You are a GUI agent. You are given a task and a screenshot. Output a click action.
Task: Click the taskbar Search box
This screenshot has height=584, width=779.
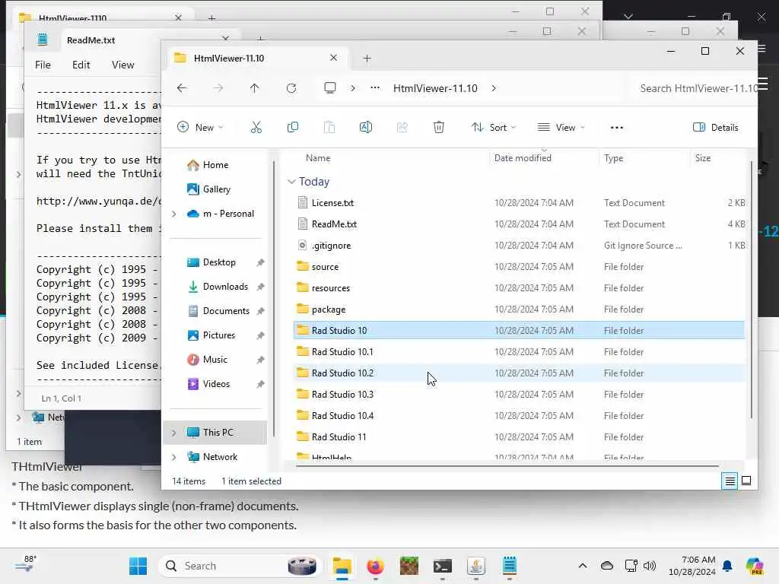point(240,566)
